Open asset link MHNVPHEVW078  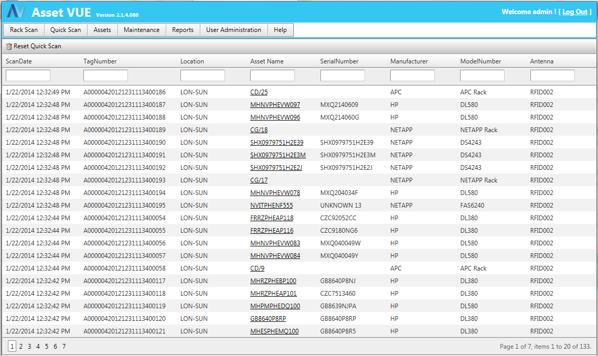[x=275, y=193]
